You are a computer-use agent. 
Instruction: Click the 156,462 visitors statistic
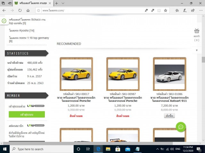[35, 69]
